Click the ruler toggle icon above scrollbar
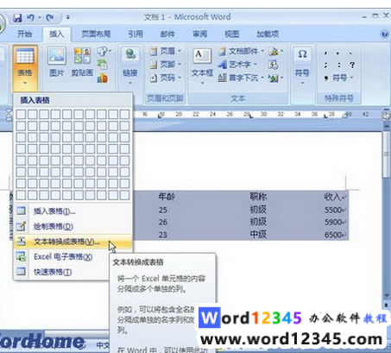 click(x=386, y=116)
